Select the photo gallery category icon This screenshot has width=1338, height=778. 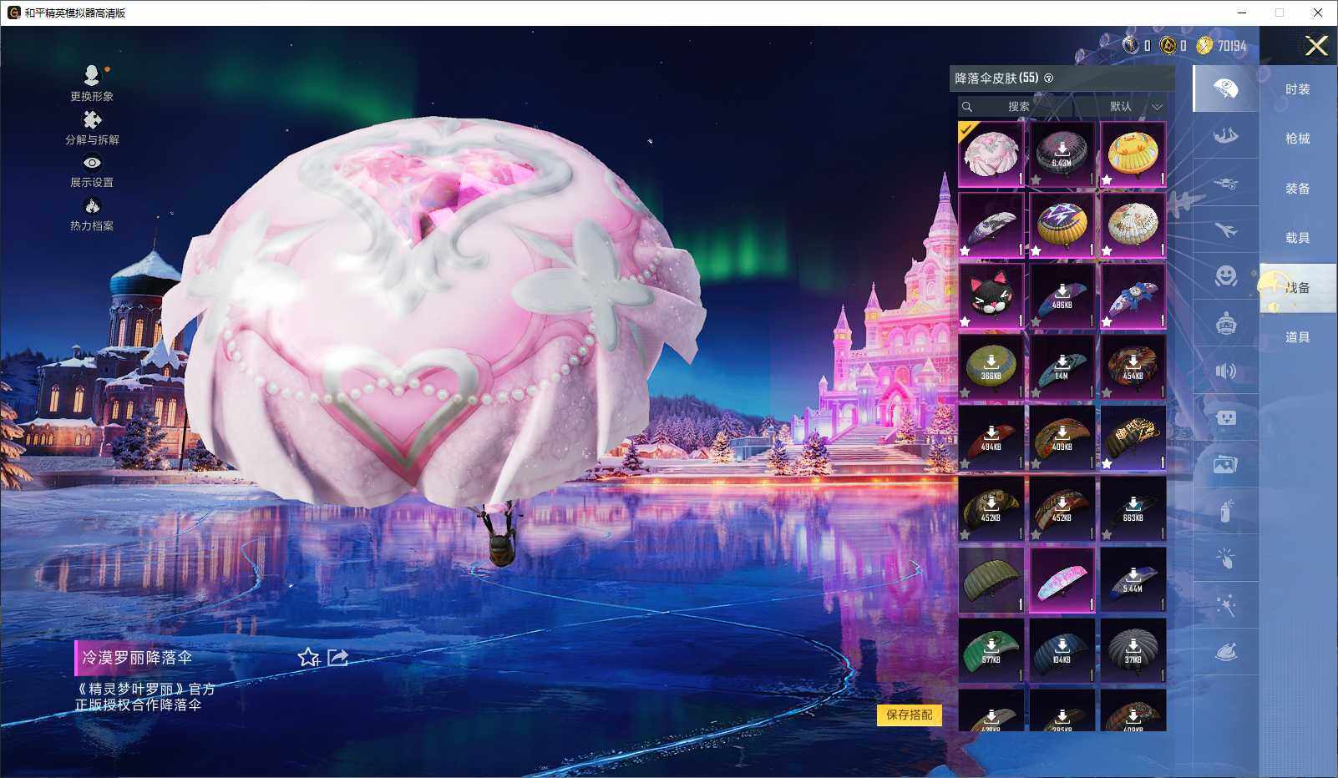coord(1225,464)
